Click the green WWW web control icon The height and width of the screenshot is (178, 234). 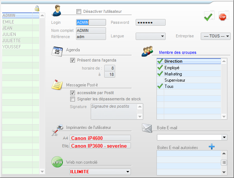(57, 162)
